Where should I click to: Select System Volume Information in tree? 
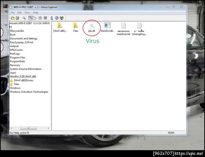point(26,69)
